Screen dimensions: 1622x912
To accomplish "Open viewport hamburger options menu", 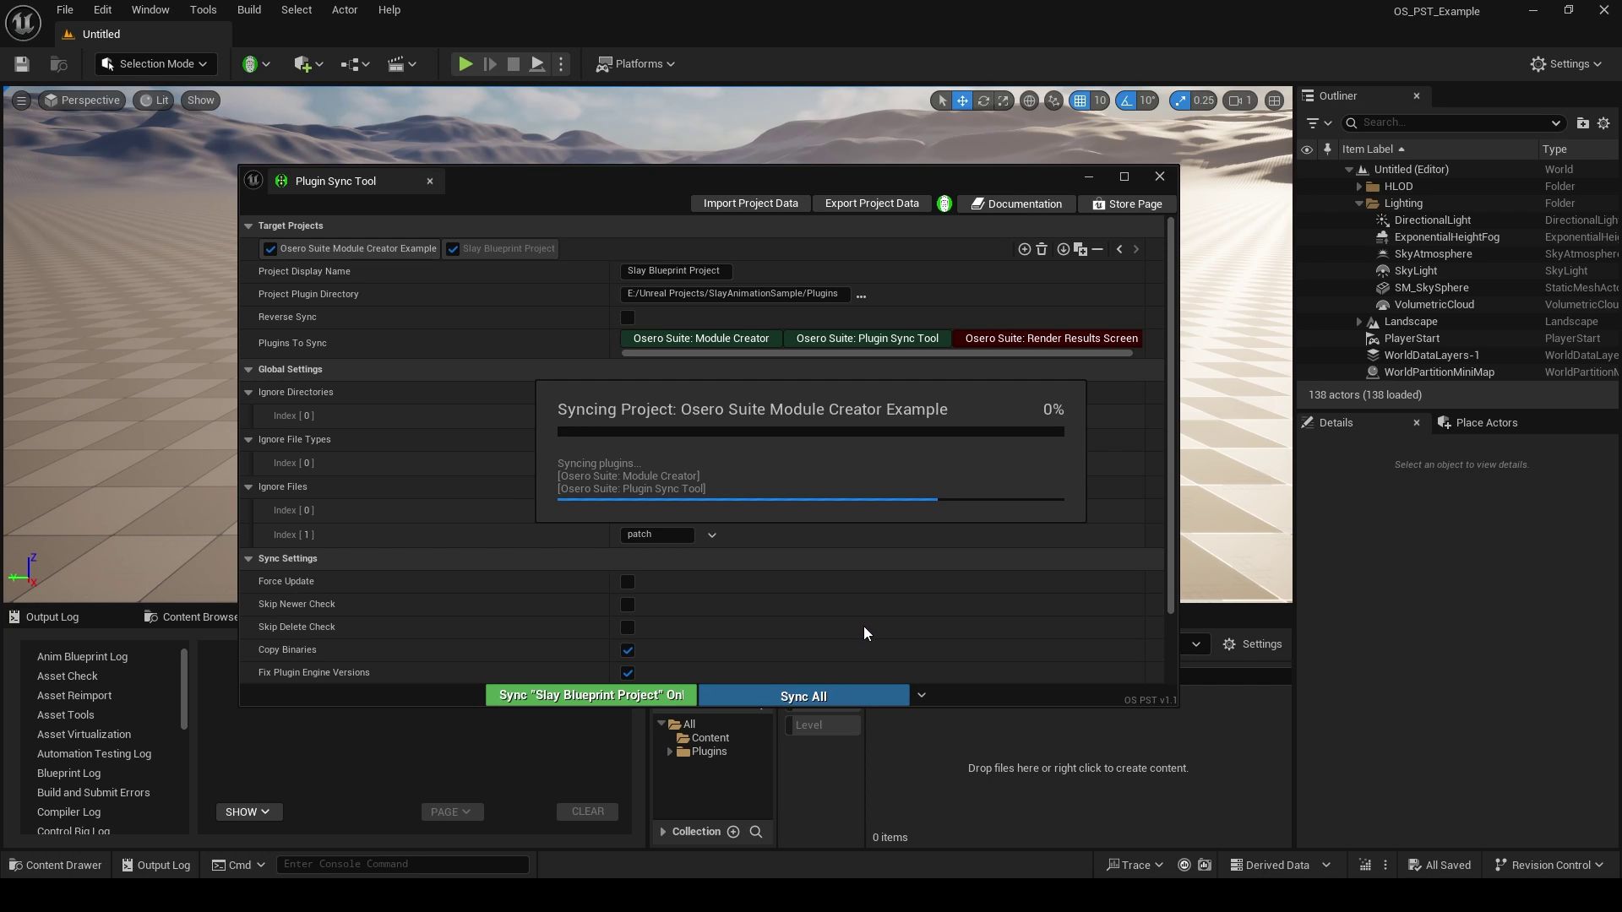I will click(22, 100).
